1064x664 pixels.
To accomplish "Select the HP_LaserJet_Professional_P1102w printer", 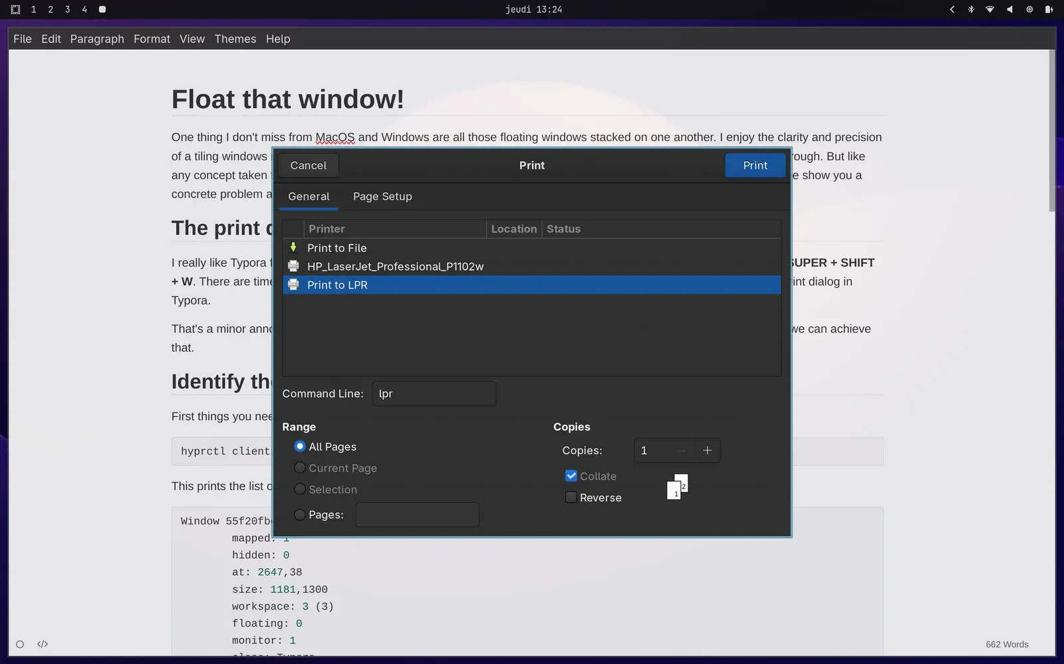I will pyautogui.click(x=396, y=266).
